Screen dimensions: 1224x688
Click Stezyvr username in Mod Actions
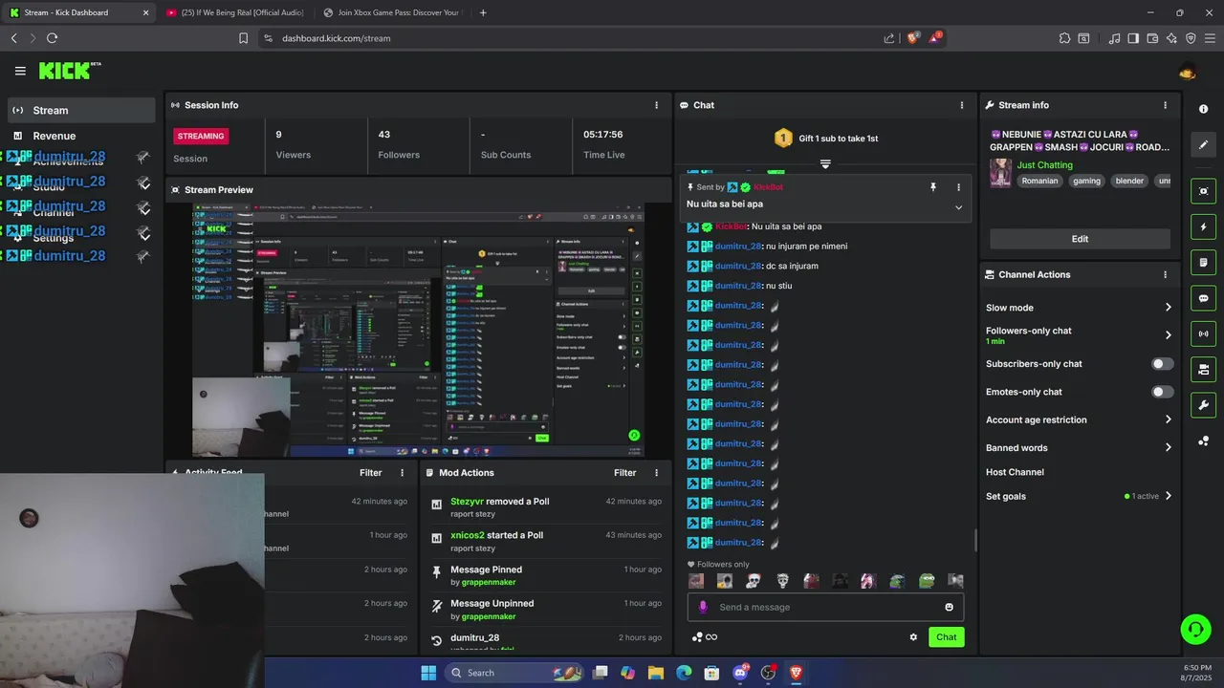click(x=467, y=502)
